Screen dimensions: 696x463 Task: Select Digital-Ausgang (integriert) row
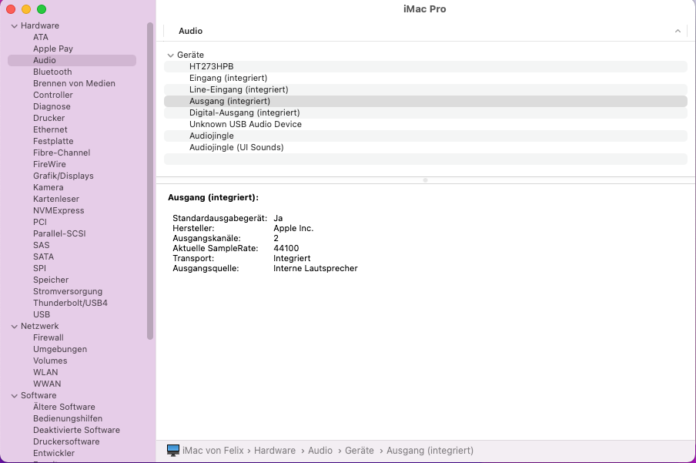(425, 112)
